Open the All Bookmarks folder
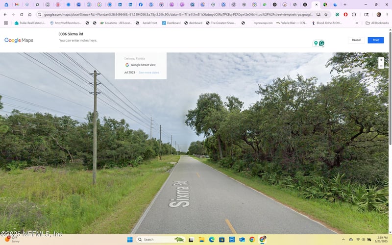 coord(377,23)
